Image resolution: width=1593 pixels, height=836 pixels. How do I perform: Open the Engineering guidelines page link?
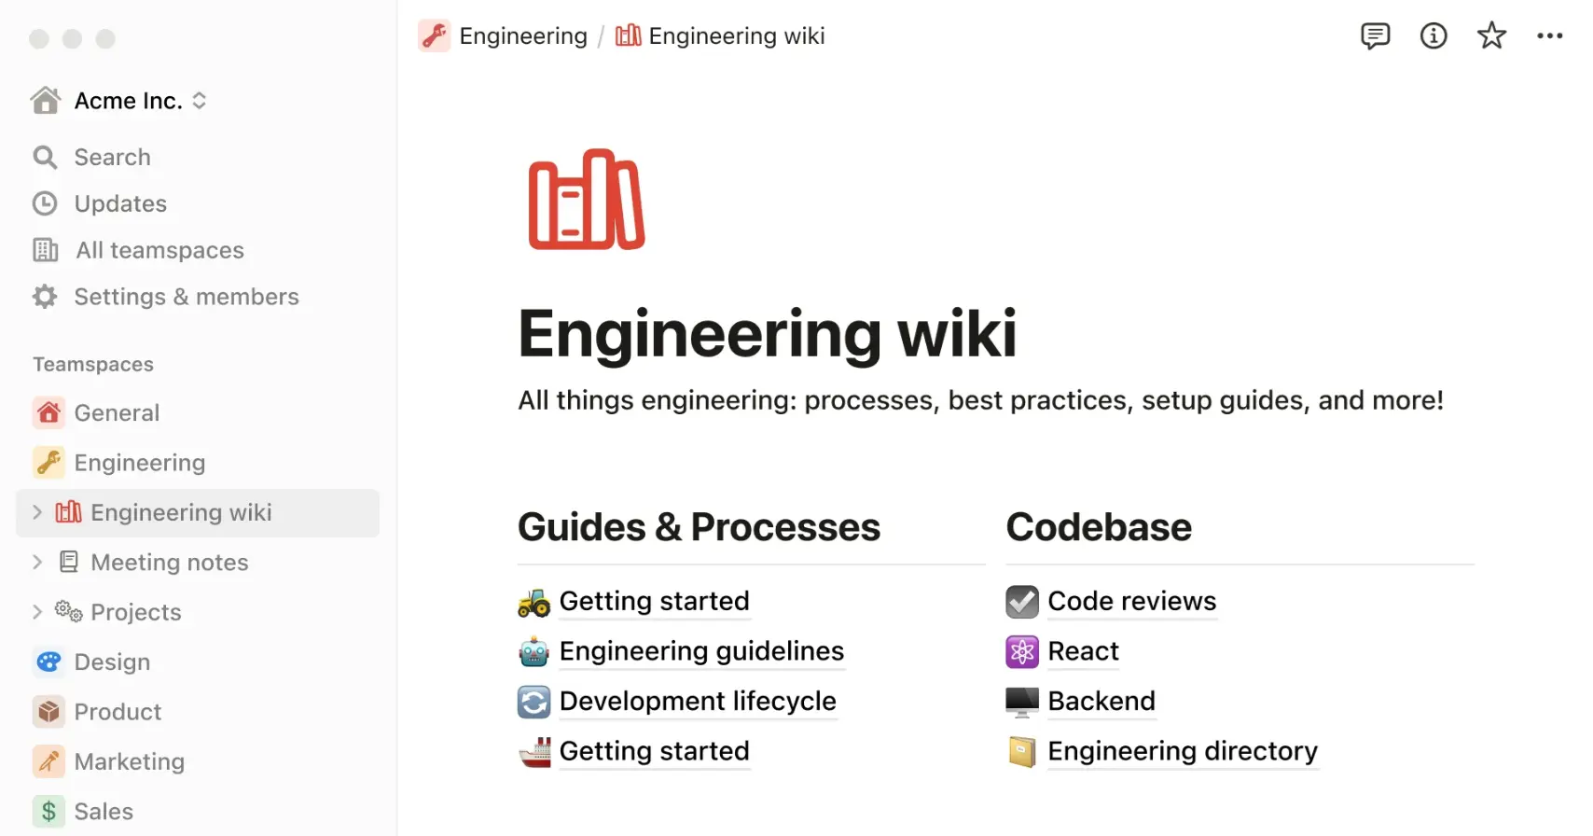(x=701, y=651)
